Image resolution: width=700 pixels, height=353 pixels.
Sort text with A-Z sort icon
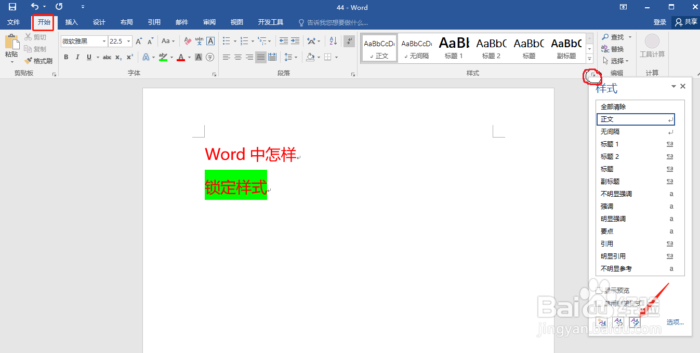click(333, 41)
